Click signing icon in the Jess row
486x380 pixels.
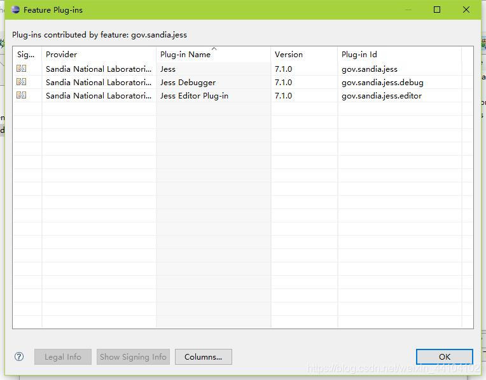coord(21,69)
